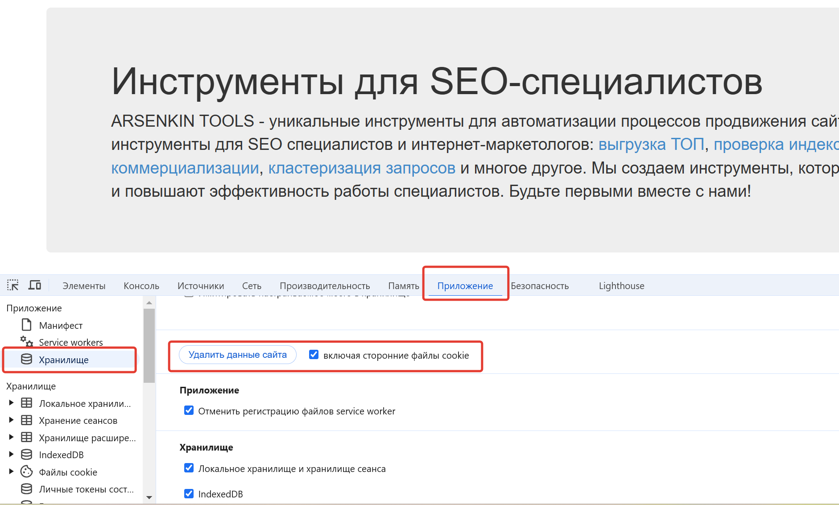The image size is (839, 505).
Task: Switch to the Память tab
Action: point(404,286)
